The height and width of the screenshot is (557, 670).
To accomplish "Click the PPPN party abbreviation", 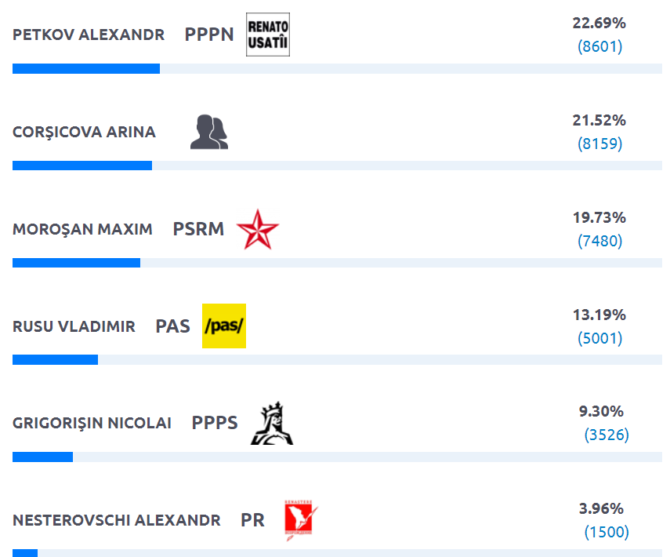I will tap(209, 35).
